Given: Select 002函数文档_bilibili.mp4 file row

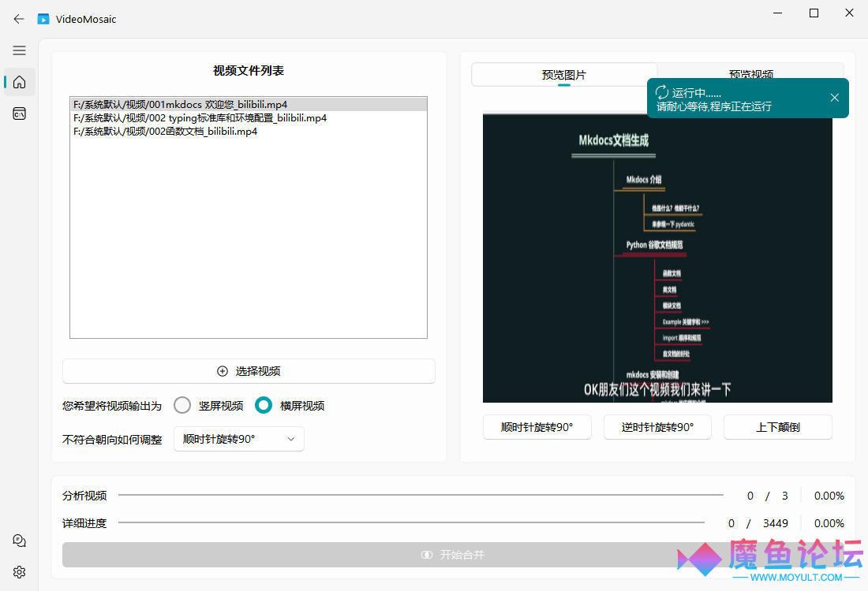Looking at the screenshot, I should [x=249, y=131].
